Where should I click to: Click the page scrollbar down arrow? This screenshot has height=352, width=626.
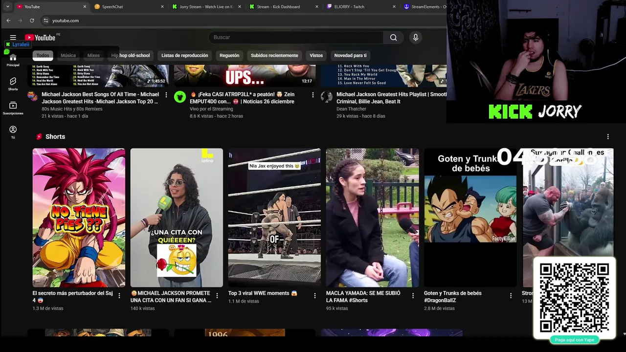(x=624, y=334)
